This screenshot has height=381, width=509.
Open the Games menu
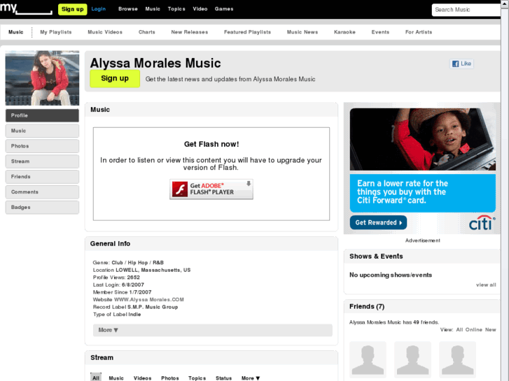[224, 9]
